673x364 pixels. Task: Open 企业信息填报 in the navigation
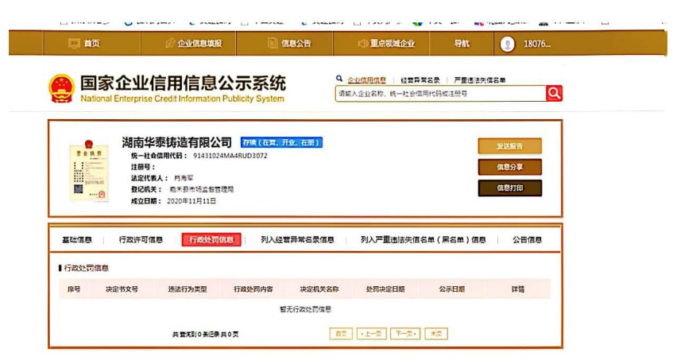[x=199, y=44]
